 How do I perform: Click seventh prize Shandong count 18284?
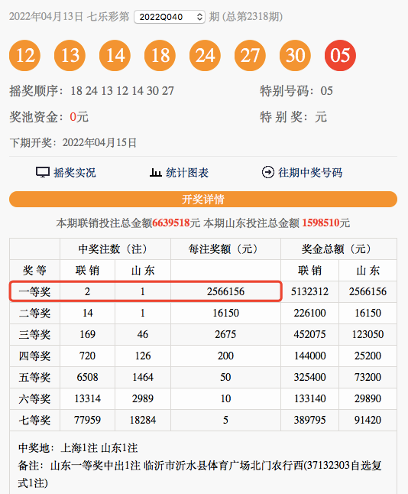[143, 420]
